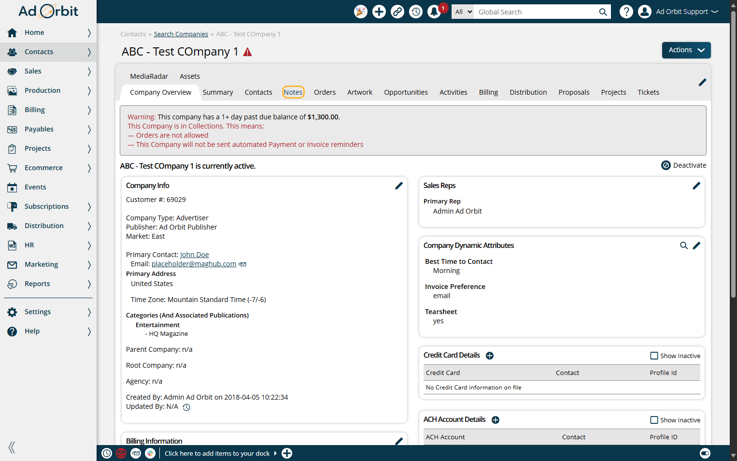Image resolution: width=737 pixels, height=461 pixels.
Task: Open the dock clock icon
Action: coord(107,453)
